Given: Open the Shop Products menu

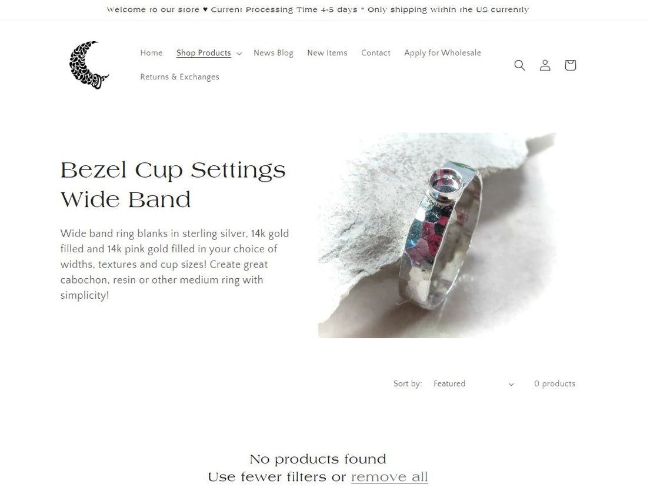Looking at the screenshot, I should click(x=204, y=53).
